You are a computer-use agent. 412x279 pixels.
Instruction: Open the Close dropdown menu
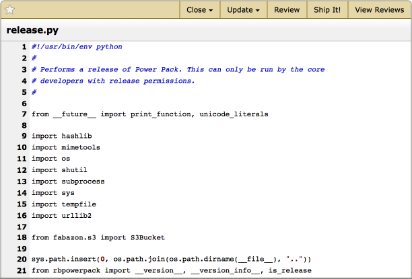(x=200, y=9)
